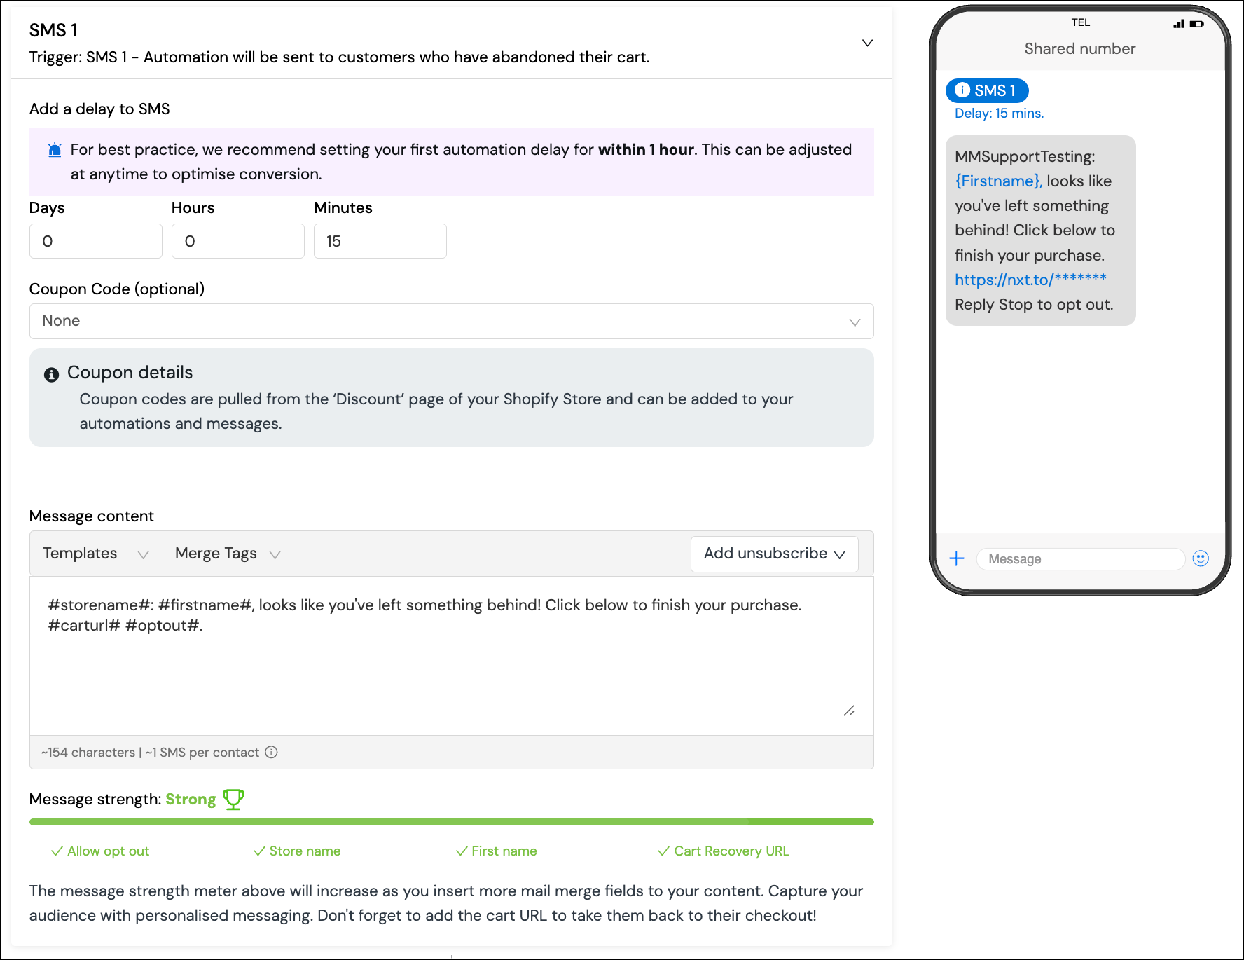The image size is (1244, 960).
Task: Click the alarm icon on the best practice banner
Action: click(x=55, y=149)
